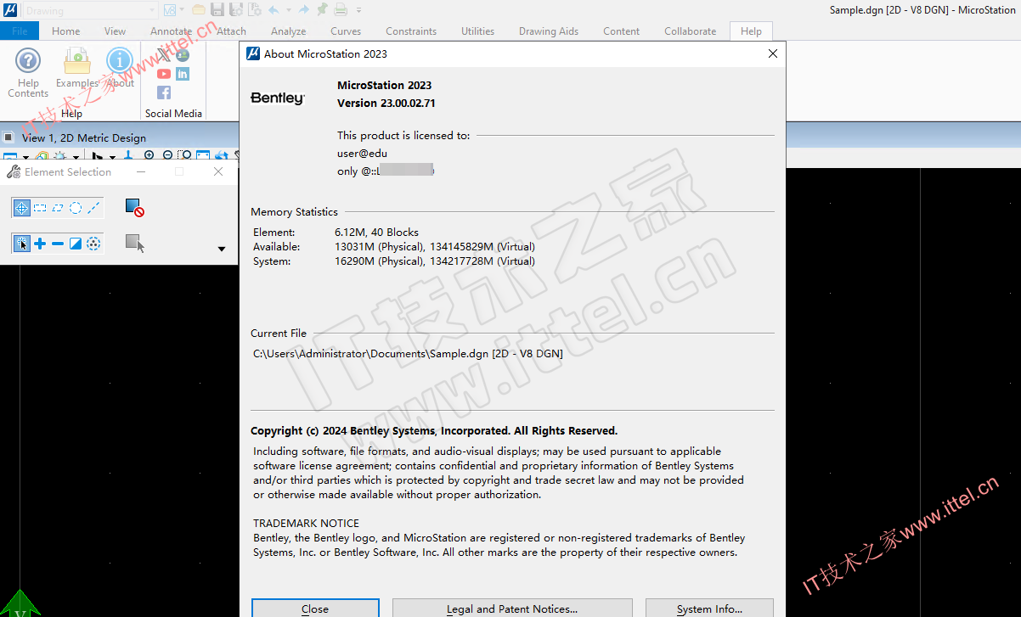Pick the Circle selection method icon
1021x617 pixels.
coord(76,208)
